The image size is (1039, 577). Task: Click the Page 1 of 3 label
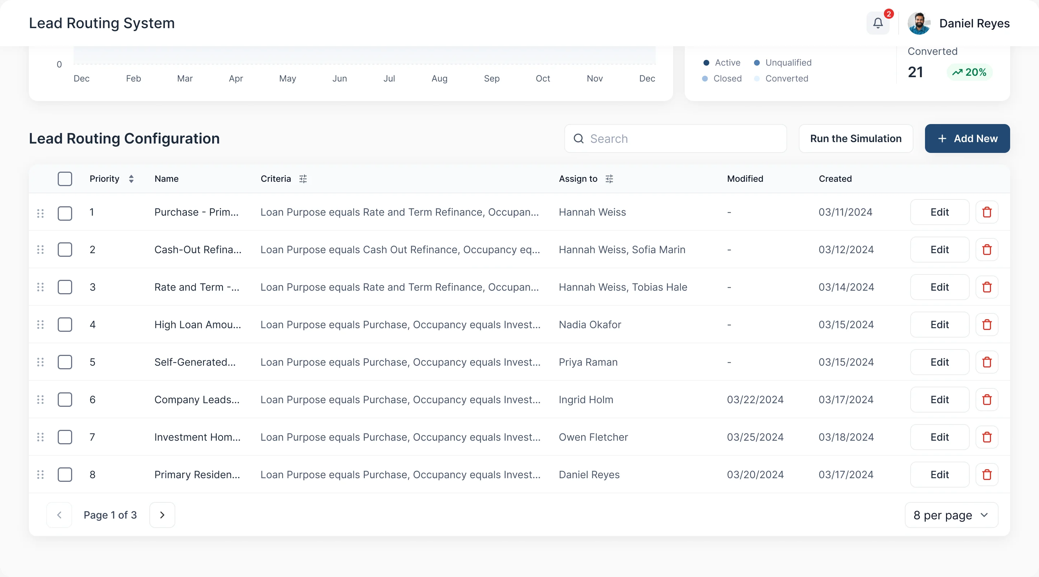click(110, 515)
